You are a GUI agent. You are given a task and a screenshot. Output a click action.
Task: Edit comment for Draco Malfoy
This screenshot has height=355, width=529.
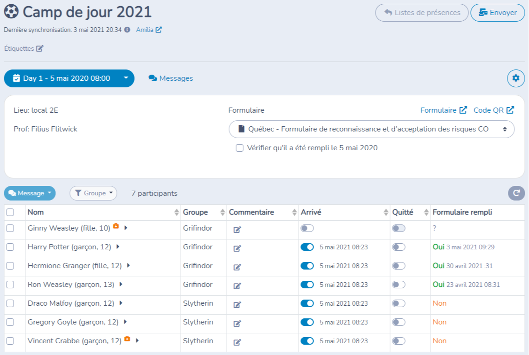pyautogui.click(x=237, y=305)
